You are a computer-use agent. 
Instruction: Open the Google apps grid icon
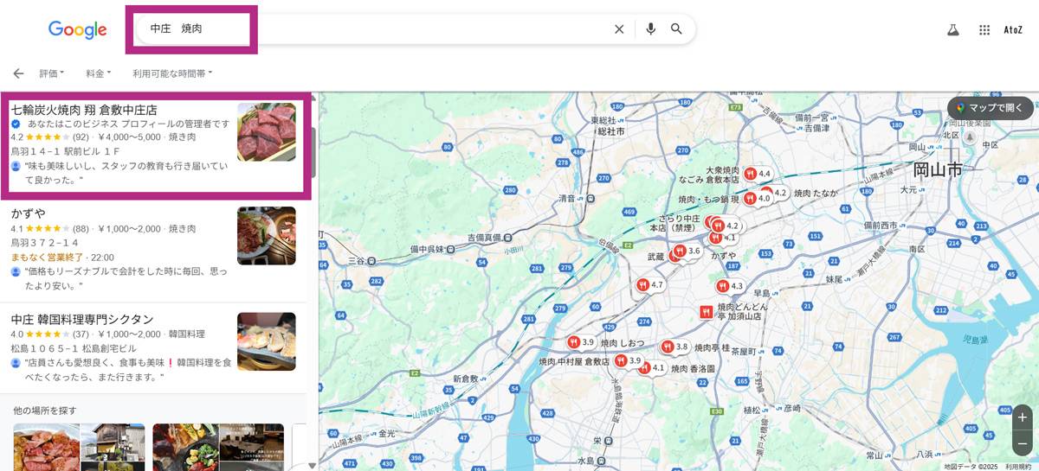click(984, 29)
